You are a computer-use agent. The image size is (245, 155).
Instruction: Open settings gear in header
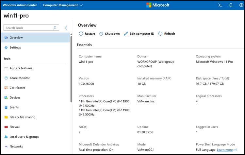point(241,5)
